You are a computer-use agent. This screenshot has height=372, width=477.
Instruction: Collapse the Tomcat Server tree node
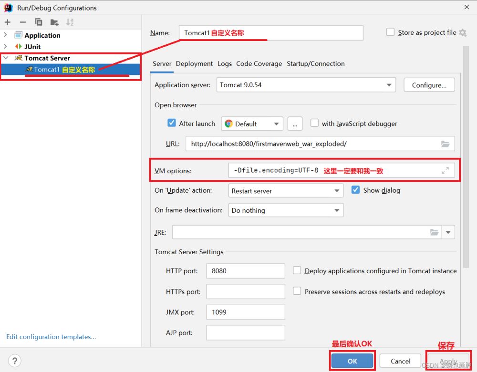pos(5,58)
